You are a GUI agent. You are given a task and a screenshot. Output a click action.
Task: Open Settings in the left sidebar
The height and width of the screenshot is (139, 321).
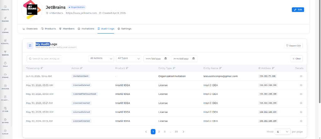pyautogui.click(x=5, y=121)
